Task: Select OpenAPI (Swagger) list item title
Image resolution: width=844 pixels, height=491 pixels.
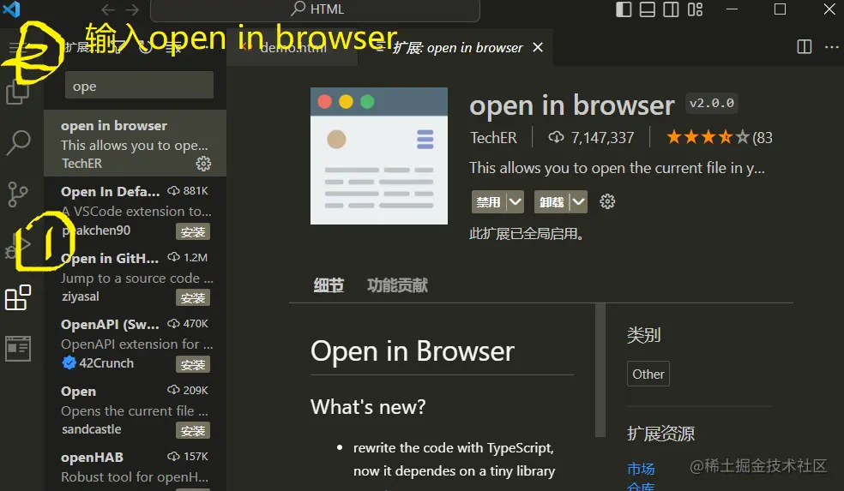Action: [x=110, y=324]
